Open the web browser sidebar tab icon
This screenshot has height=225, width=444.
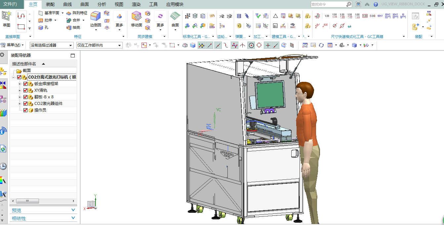pyautogui.click(x=3, y=149)
